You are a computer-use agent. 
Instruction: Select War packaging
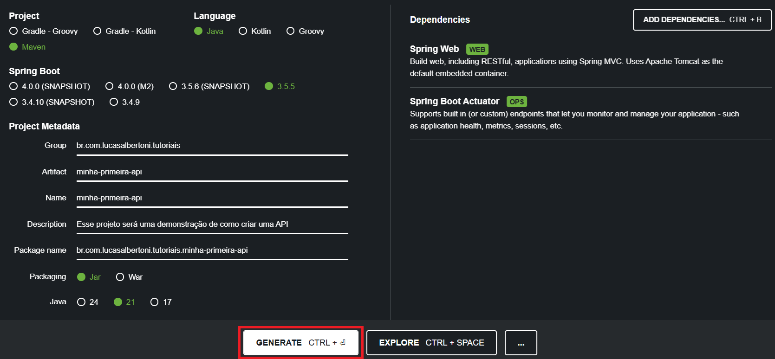(x=129, y=277)
